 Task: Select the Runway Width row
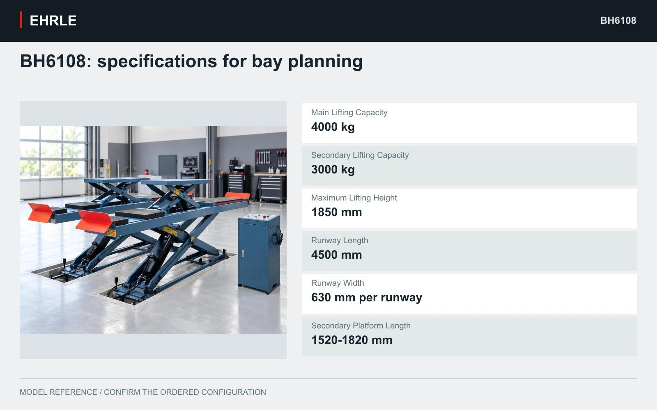(x=470, y=294)
